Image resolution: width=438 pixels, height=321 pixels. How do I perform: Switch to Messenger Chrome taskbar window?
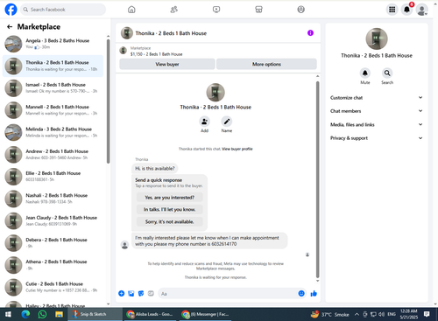pyautogui.click(x=205, y=314)
